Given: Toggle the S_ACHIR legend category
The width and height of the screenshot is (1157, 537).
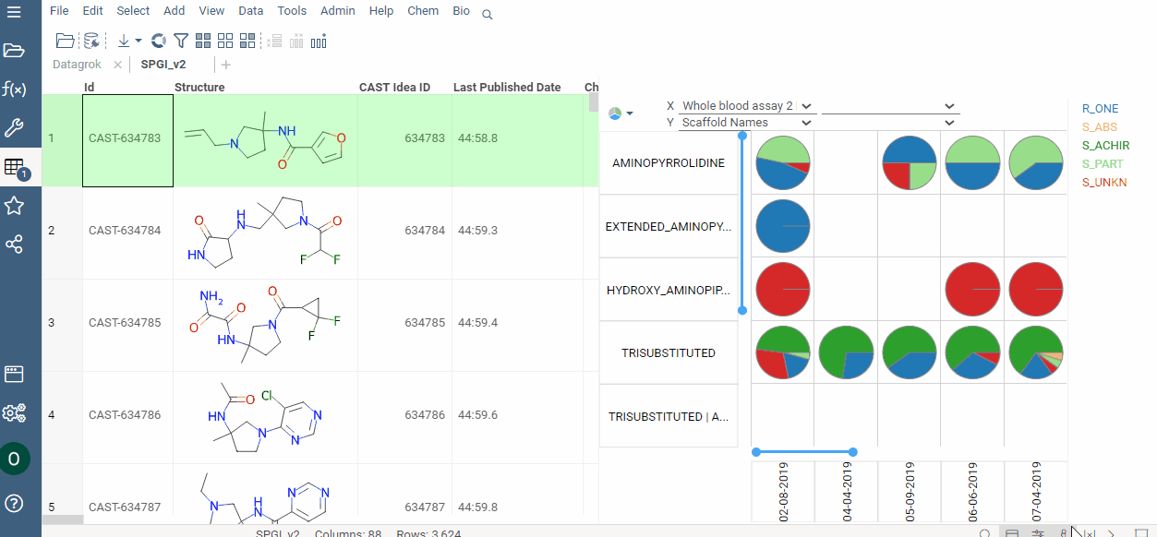Looking at the screenshot, I should pyautogui.click(x=1106, y=145).
